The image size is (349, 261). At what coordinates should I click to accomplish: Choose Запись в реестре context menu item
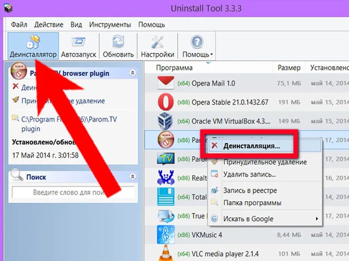pos(265,191)
